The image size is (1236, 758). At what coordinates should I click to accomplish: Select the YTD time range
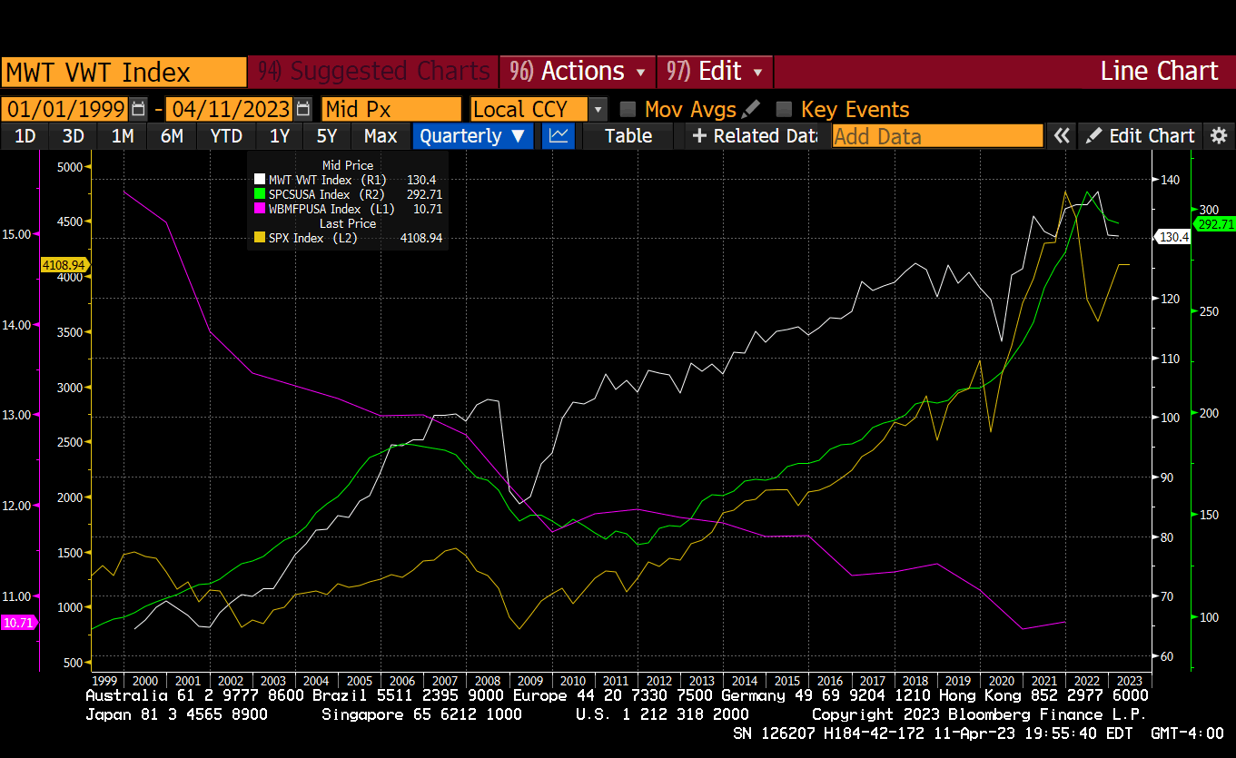point(226,136)
